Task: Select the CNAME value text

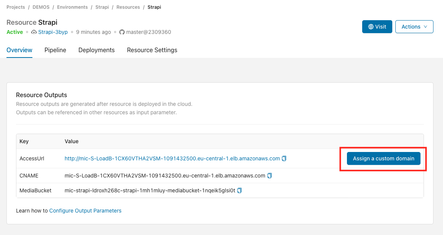Action: click(x=165, y=176)
